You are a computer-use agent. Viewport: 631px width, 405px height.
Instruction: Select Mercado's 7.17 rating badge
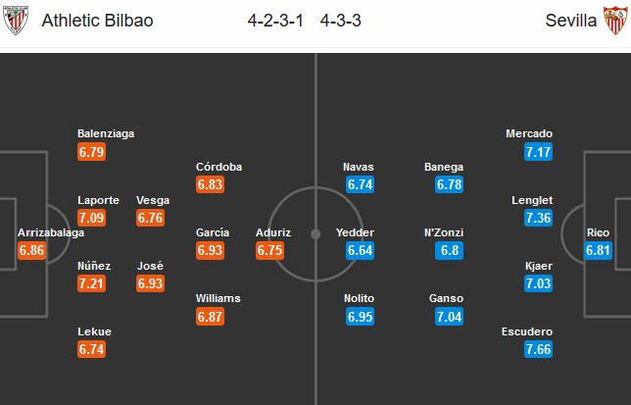[x=539, y=152]
